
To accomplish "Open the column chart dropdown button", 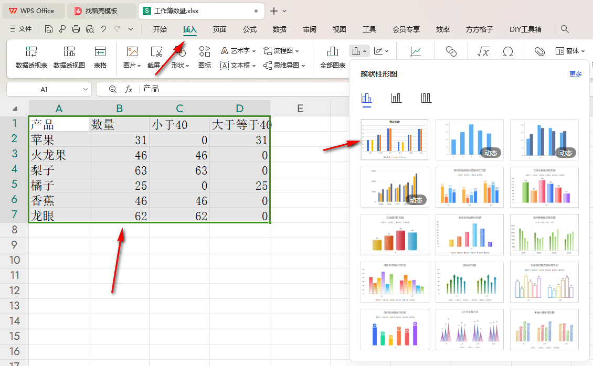I will [x=359, y=51].
